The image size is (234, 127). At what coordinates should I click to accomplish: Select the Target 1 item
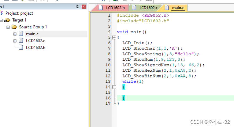19,20
